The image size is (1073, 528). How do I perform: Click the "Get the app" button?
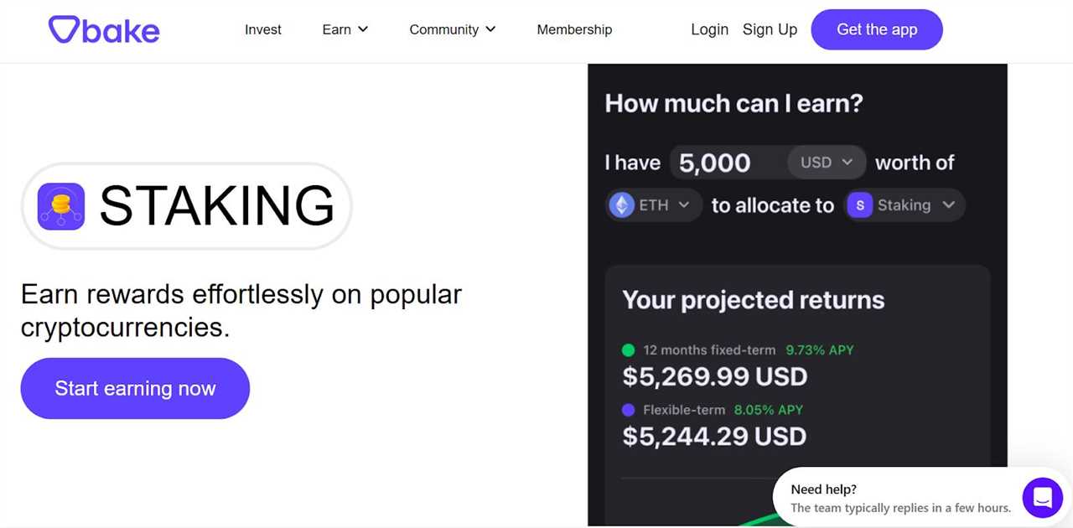click(x=877, y=29)
